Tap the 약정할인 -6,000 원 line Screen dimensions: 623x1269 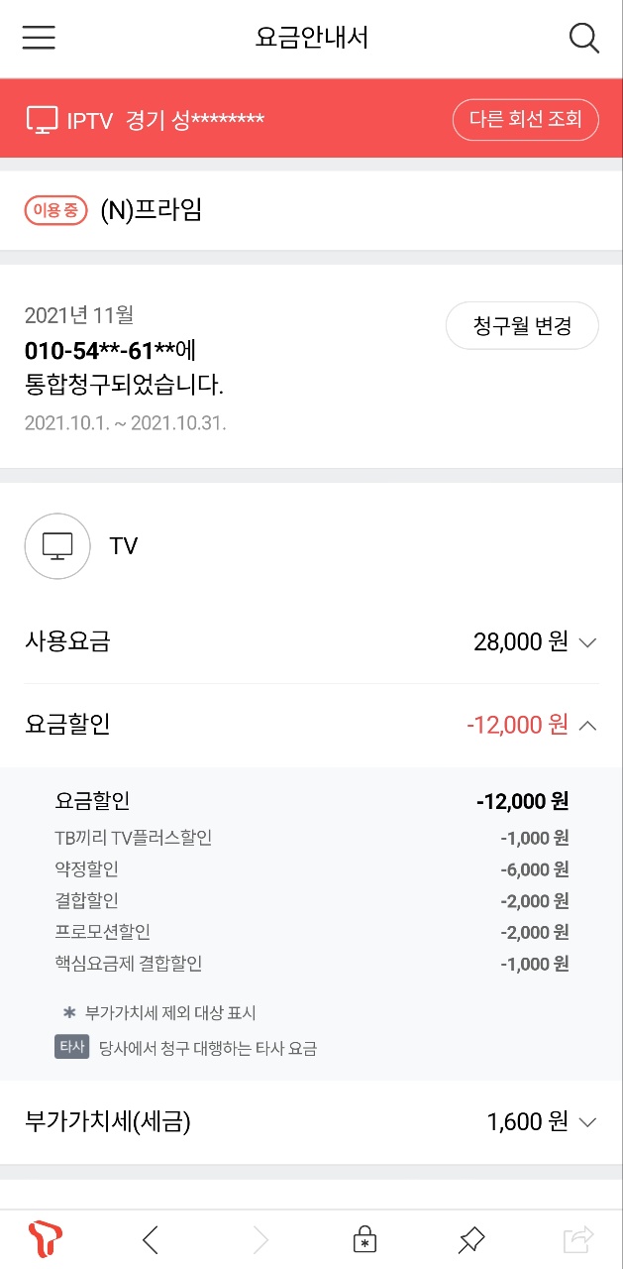click(x=311, y=869)
